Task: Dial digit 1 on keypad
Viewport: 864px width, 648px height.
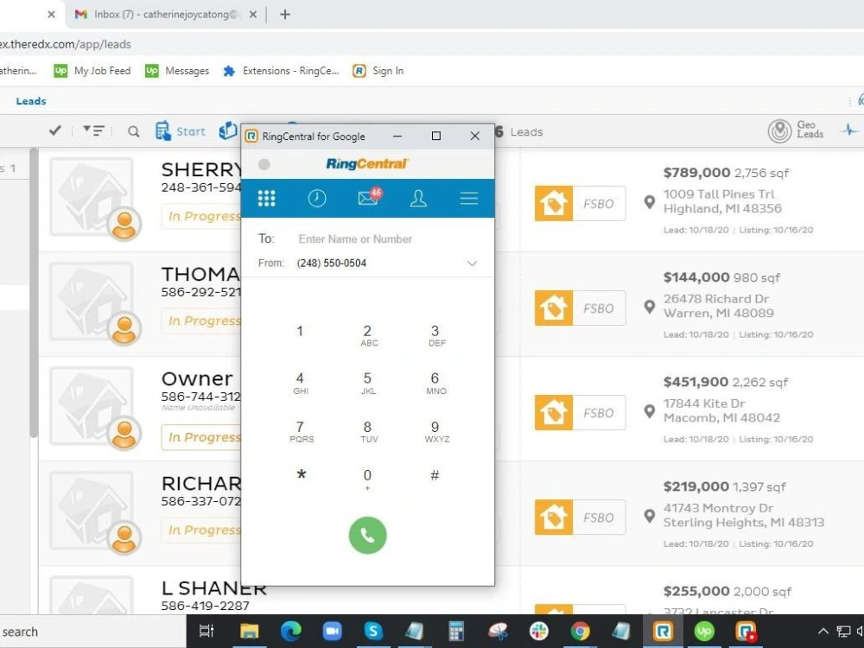Action: coord(300,331)
